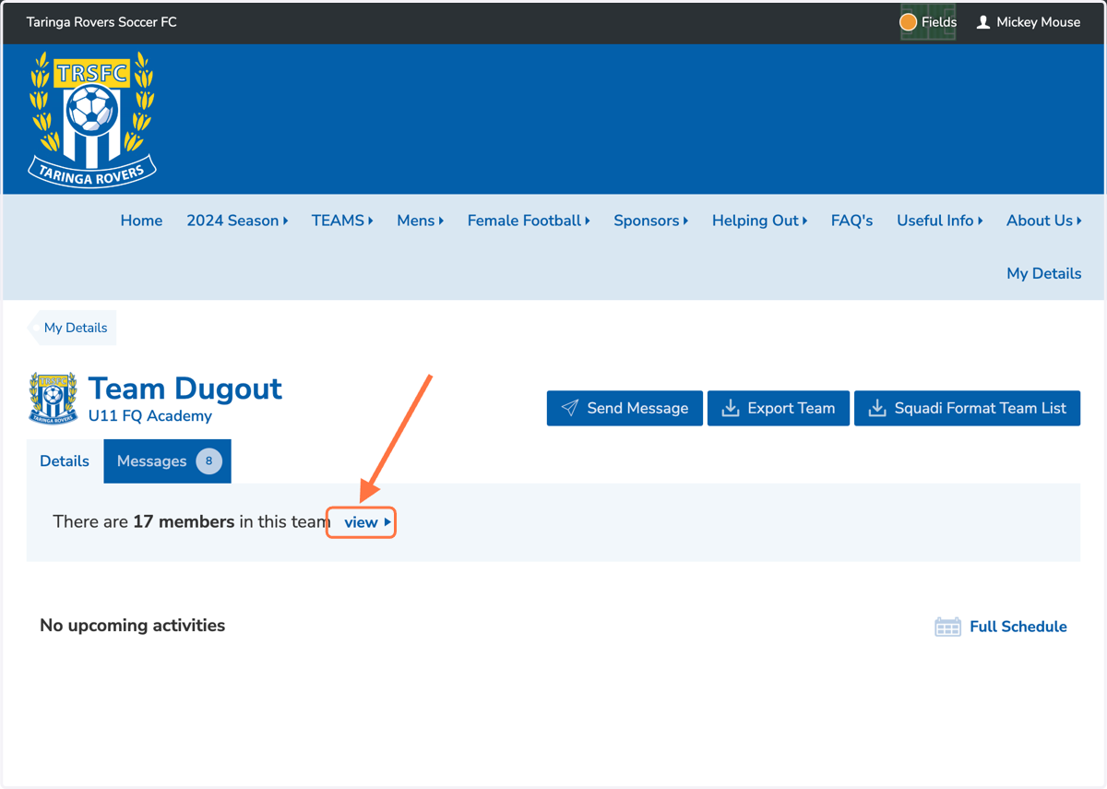The image size is (1107, 789).
Task: Click the Messages count badge showing 8
Action: pyautogui.click(x=209, y=461)
